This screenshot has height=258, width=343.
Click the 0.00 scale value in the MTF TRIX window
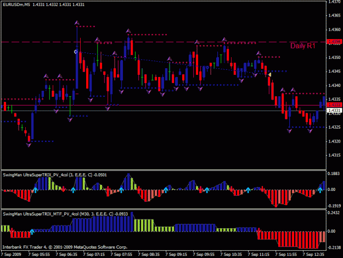pos(331,231)
